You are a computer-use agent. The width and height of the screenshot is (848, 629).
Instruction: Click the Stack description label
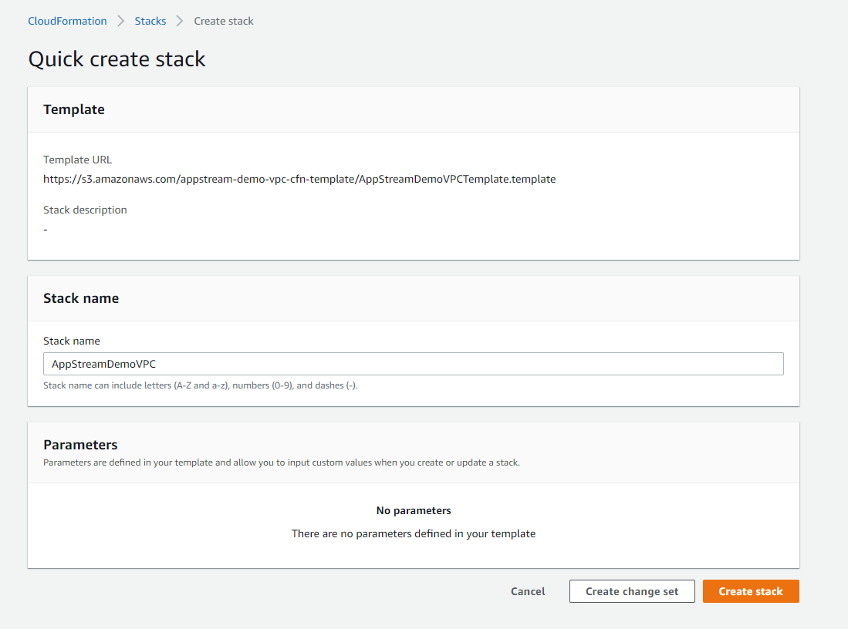85,210
